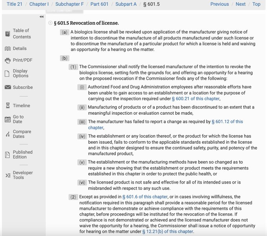Jump to Top of page
The width and height of the screenshot is (267, 236).
256,4
